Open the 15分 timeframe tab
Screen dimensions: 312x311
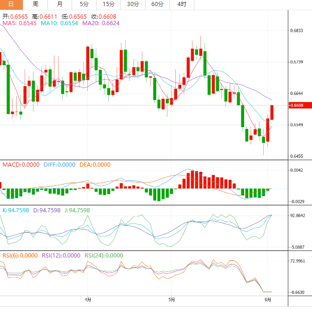tap(109, 4)
